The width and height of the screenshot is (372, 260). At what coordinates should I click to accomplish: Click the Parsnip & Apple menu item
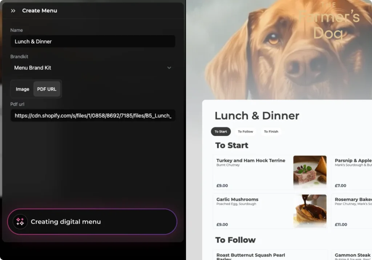point(352,172)
